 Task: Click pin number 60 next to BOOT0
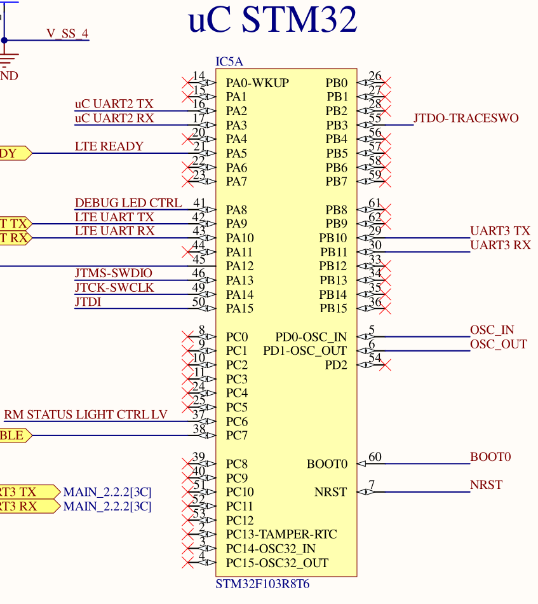pos(375,457)
